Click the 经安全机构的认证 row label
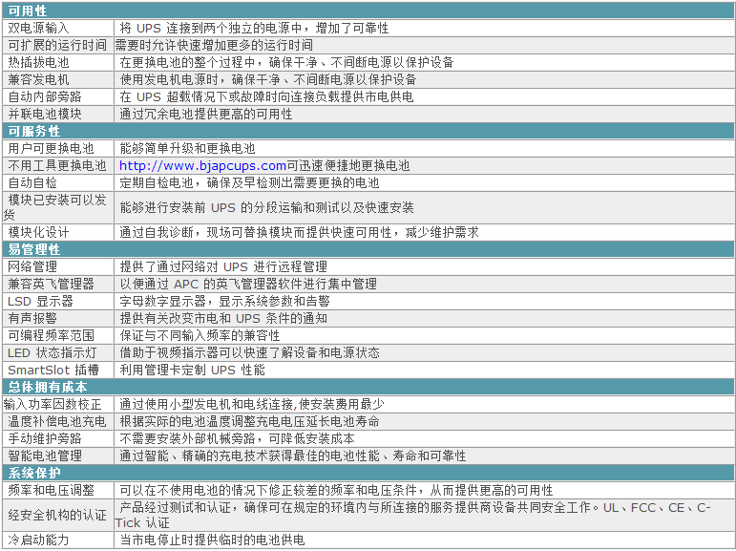The height and width of the screenshot is (551, 736). pos(57,515)
